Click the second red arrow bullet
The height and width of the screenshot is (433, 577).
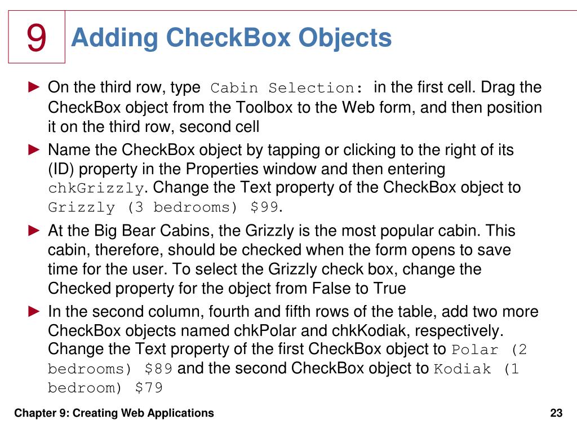[34, 149]
